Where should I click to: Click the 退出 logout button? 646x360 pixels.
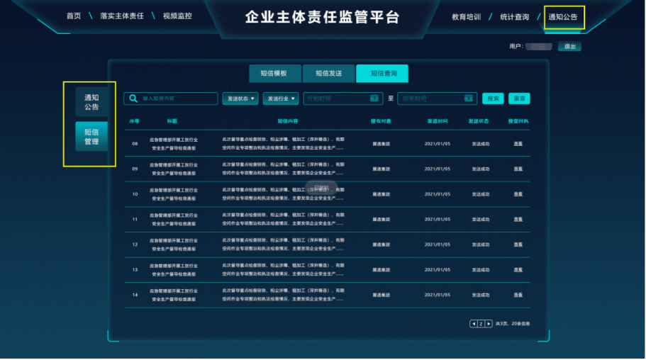[569, 47]
